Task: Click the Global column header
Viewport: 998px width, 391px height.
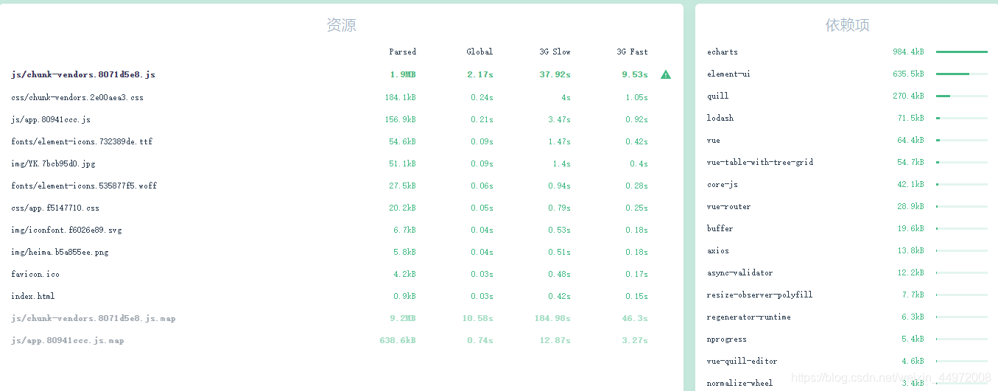Action: point(479,52)
